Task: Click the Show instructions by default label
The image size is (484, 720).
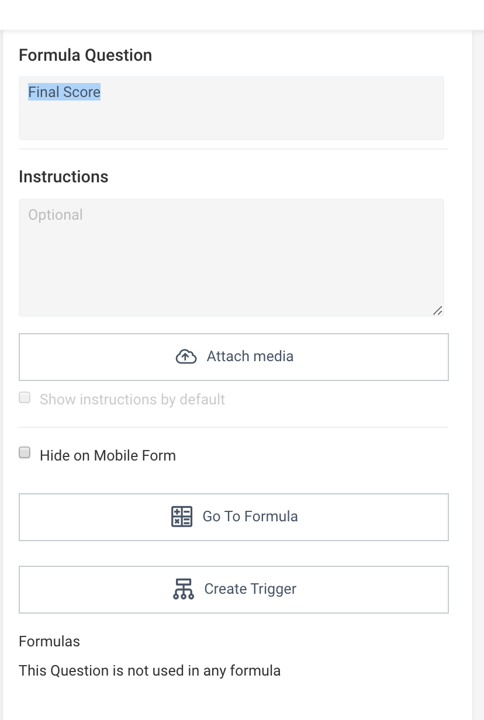Action: (132, 400)
